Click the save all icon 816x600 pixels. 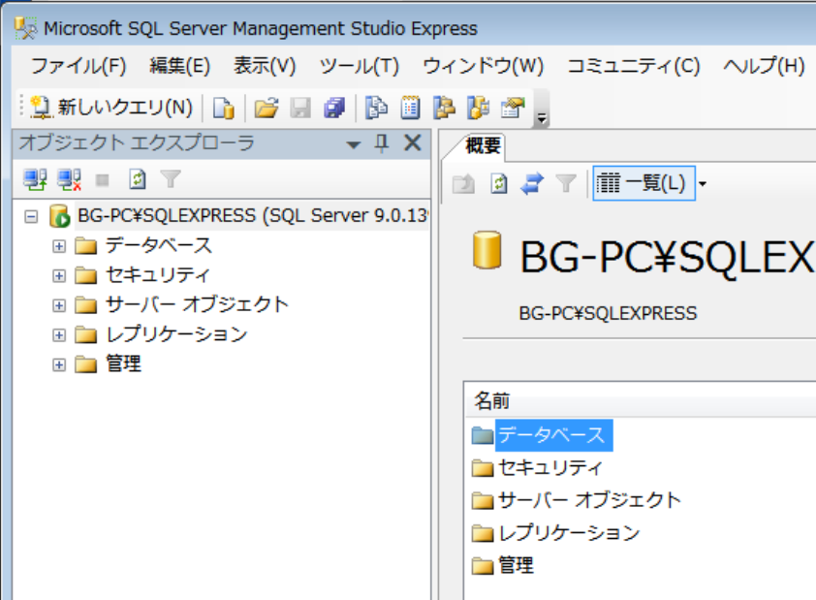point(334,109)
